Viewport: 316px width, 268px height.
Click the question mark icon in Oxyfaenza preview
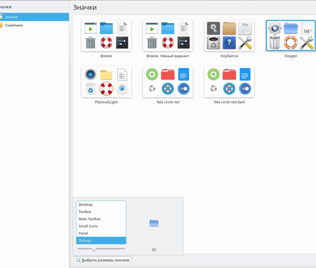point(229,43)
